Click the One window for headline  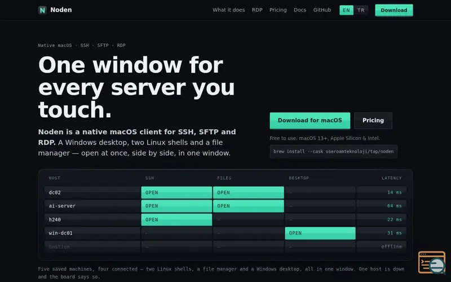(136, 87)
